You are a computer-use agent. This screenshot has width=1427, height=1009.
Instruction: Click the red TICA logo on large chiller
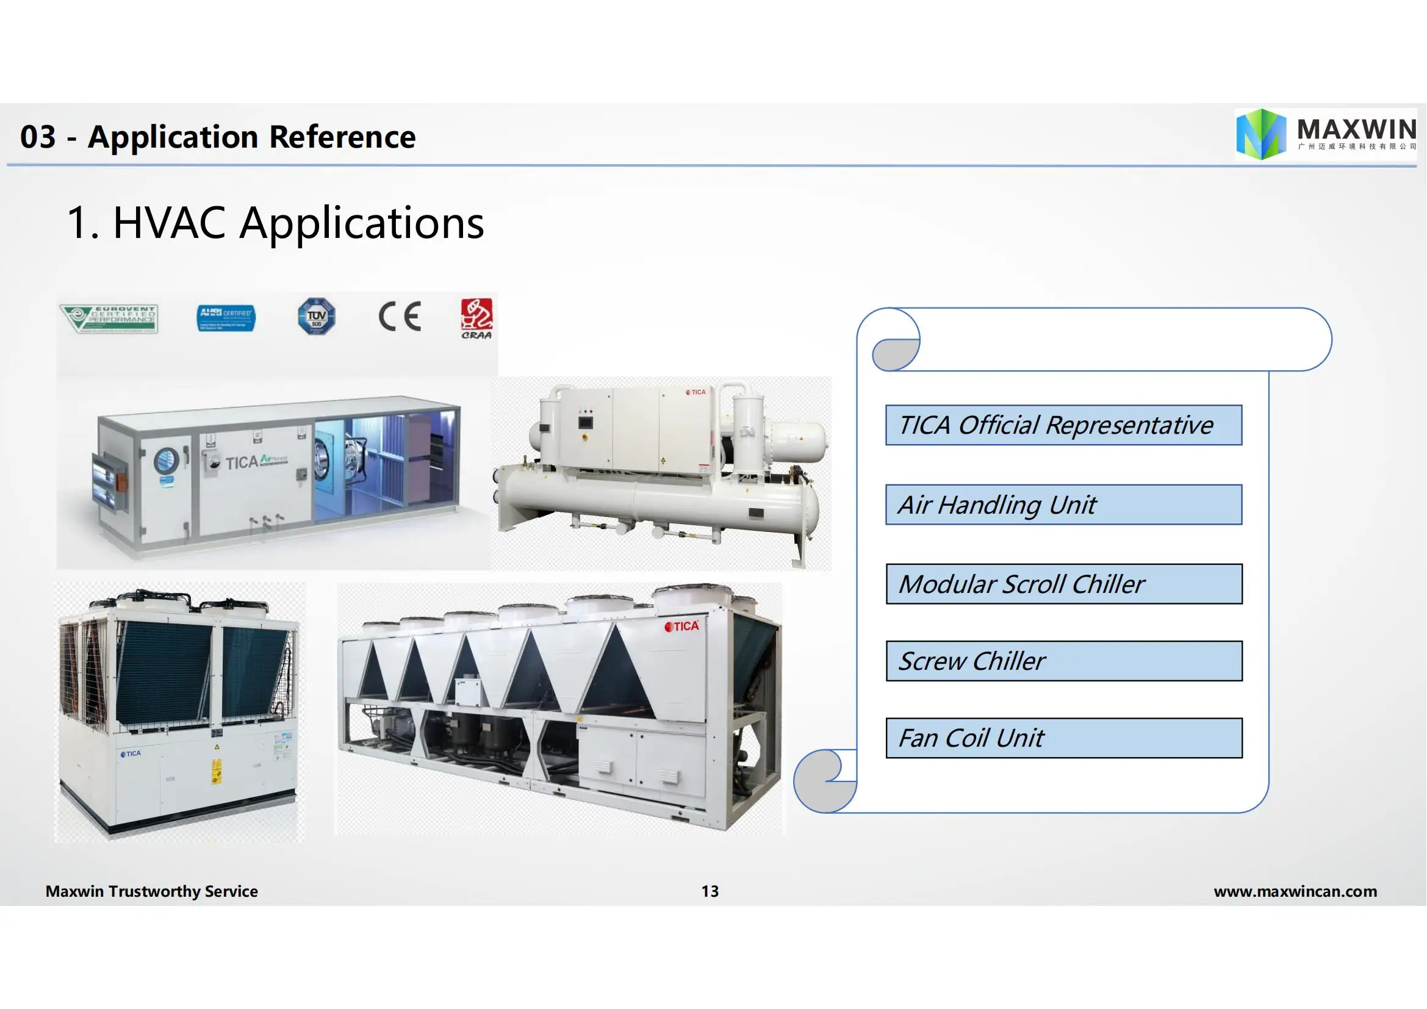pyautogui.click(x=682, y=627)
